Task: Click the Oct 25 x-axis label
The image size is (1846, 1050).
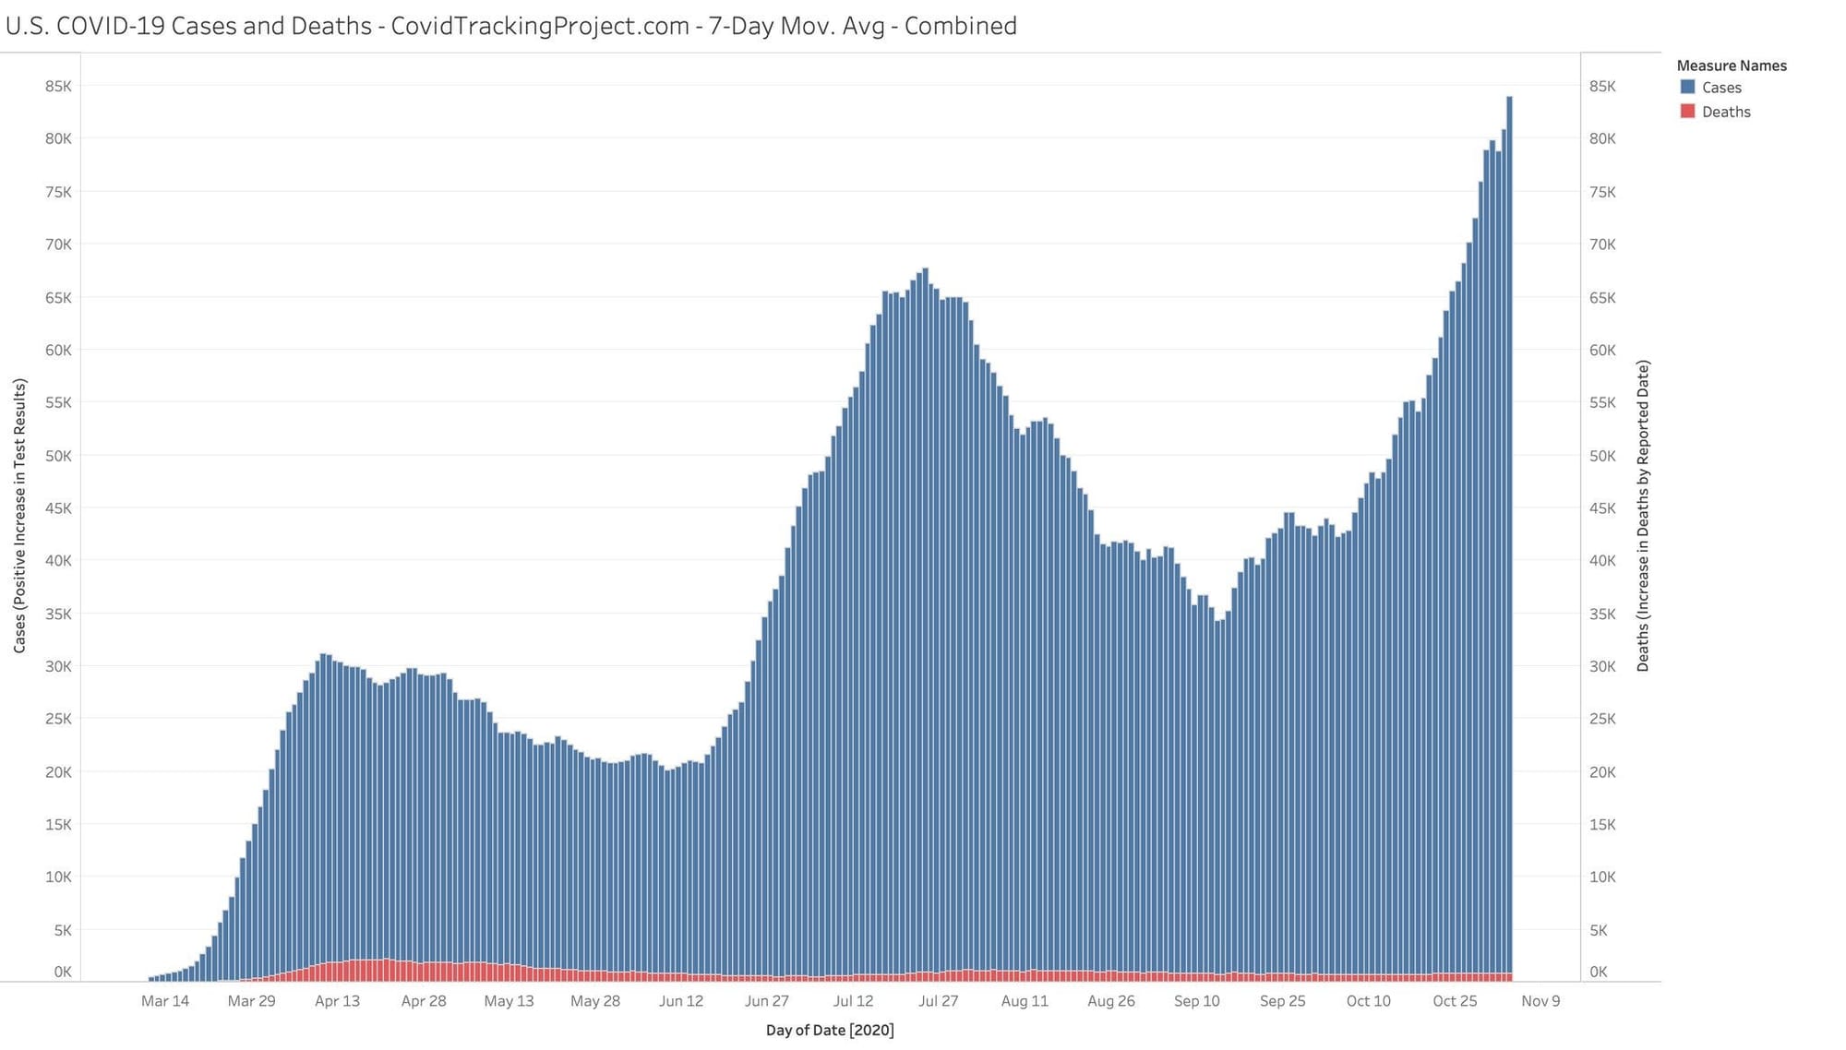Action: pos(1455,1001)
